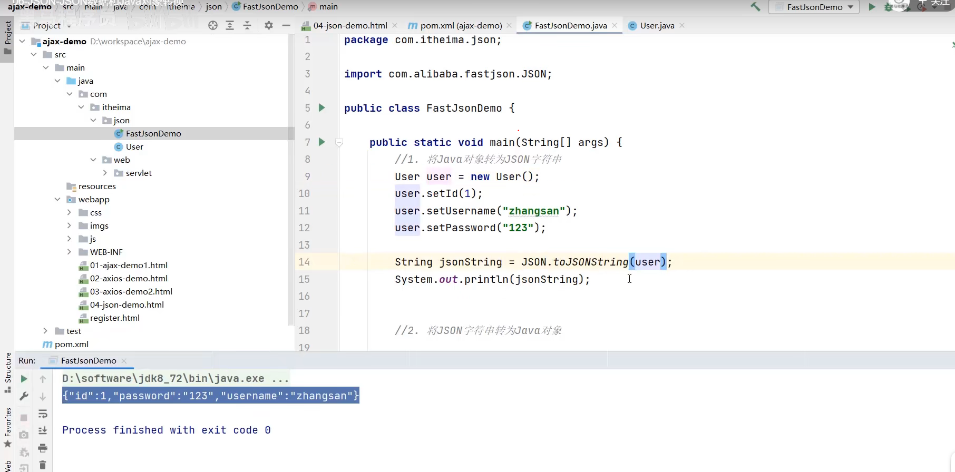Viewport: 955px width, 472px height.
Task: Click the green Build hammer icon
Action: tap(755, 7)
